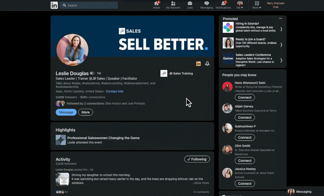Click the gold LinkedIn Premium badge icon
This screenshot has height=196, width=324.
click(198, 64)
